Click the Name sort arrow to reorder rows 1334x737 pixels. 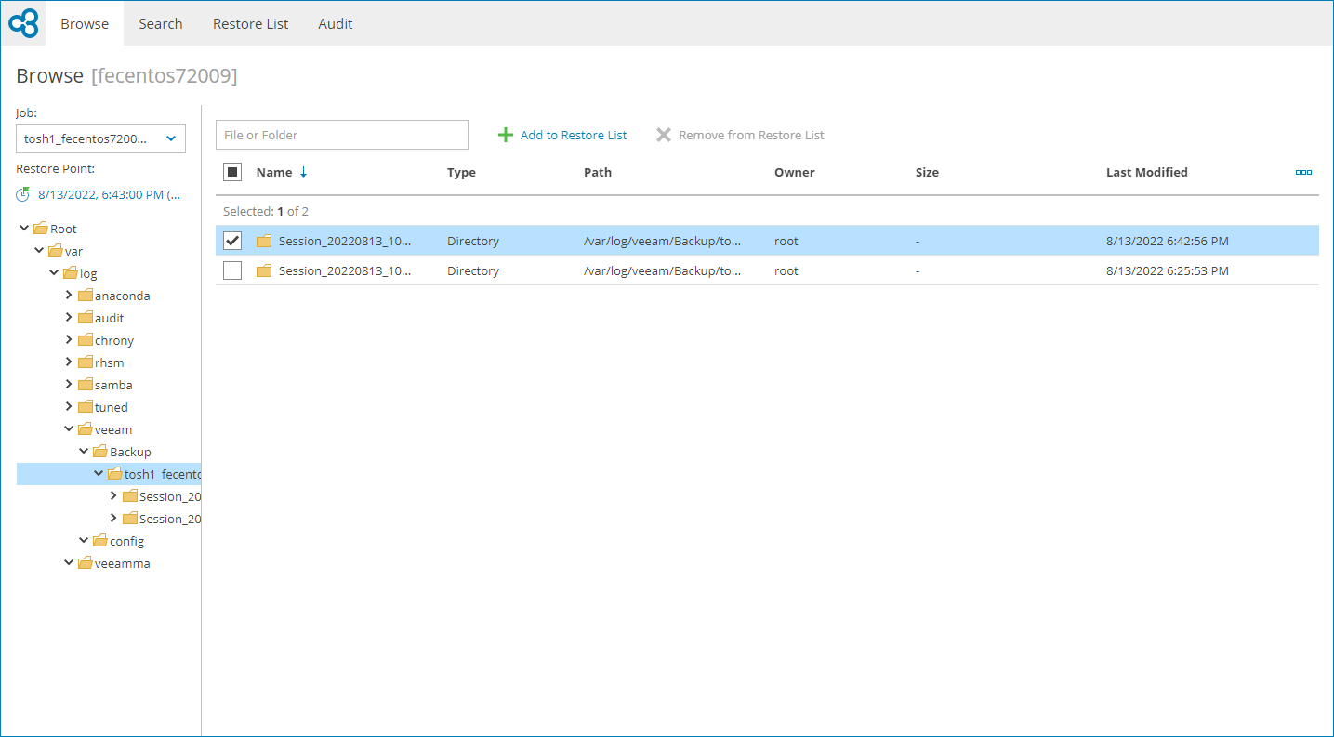pos(303,172)
